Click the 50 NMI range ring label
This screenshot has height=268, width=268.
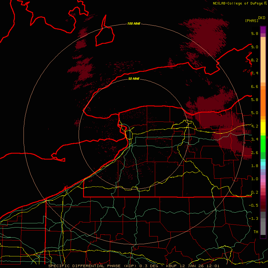[134, 79]
